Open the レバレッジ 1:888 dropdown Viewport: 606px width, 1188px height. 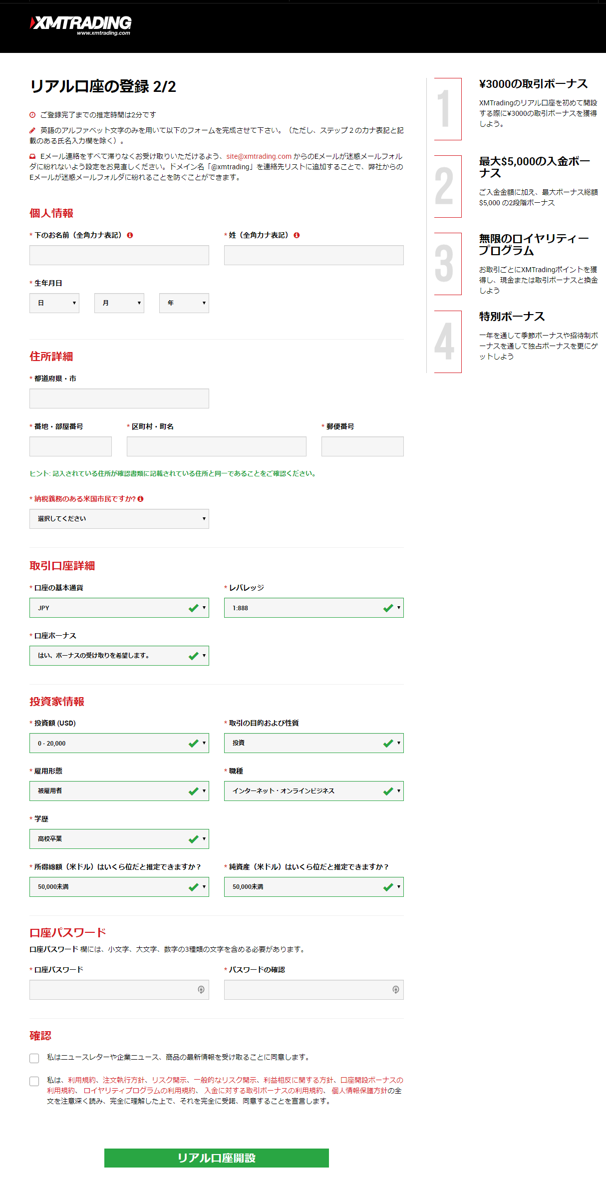coord(313,608)
